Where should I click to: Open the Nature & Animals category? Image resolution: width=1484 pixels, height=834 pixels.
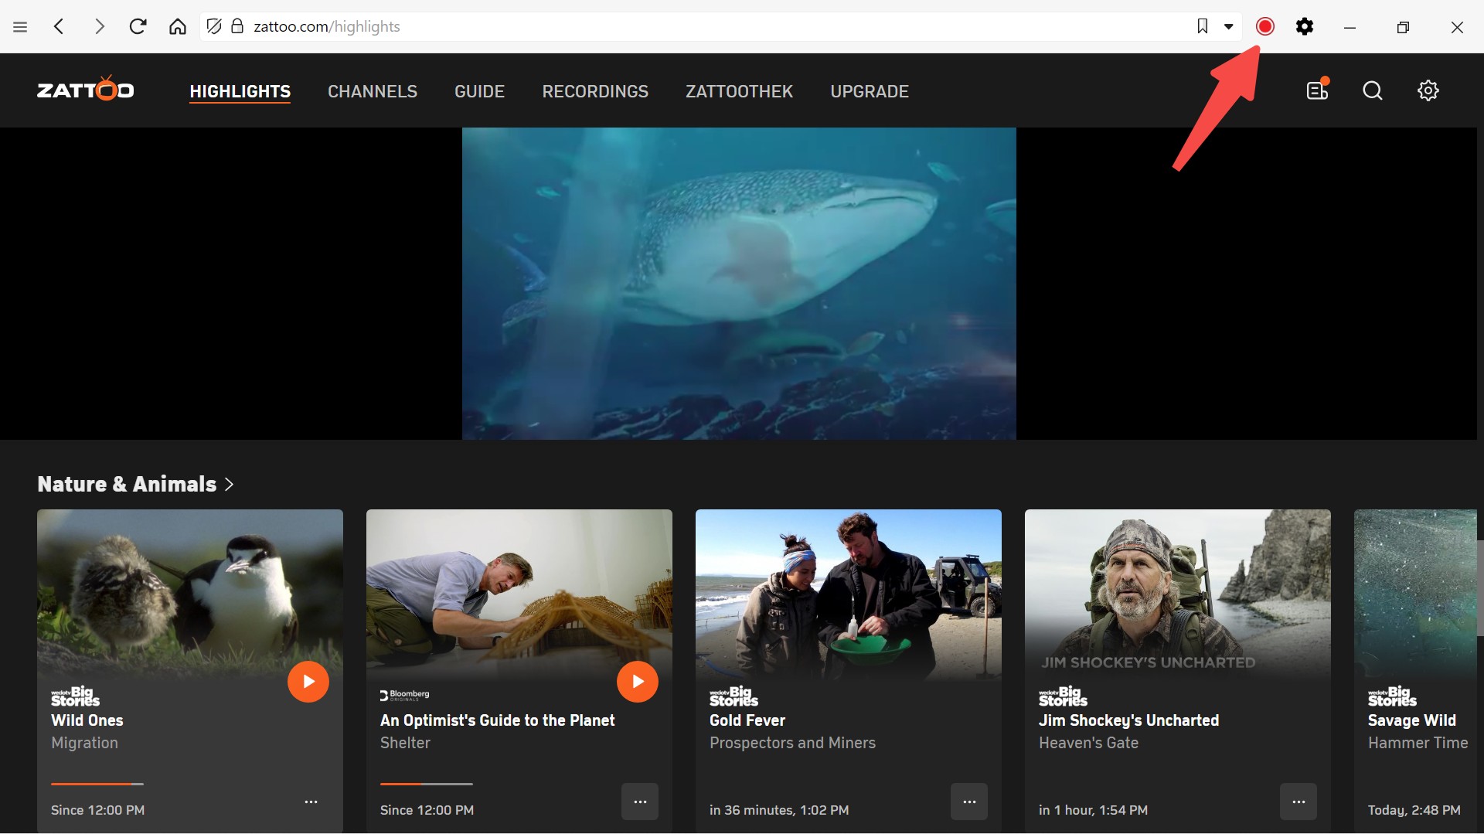pyautogui.click(x=127, y=484)
